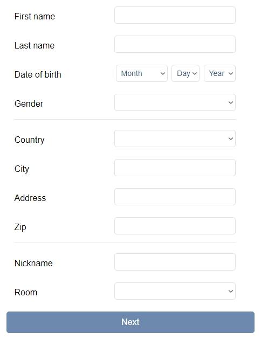Screen dimensions: 261x339
Task: Focus the First name text field
Action: (x=175, y=15)
